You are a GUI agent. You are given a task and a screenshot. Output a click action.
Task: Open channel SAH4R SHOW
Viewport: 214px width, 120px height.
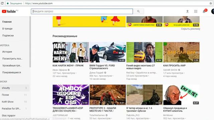pyautogui.click(x=170, y=70)
